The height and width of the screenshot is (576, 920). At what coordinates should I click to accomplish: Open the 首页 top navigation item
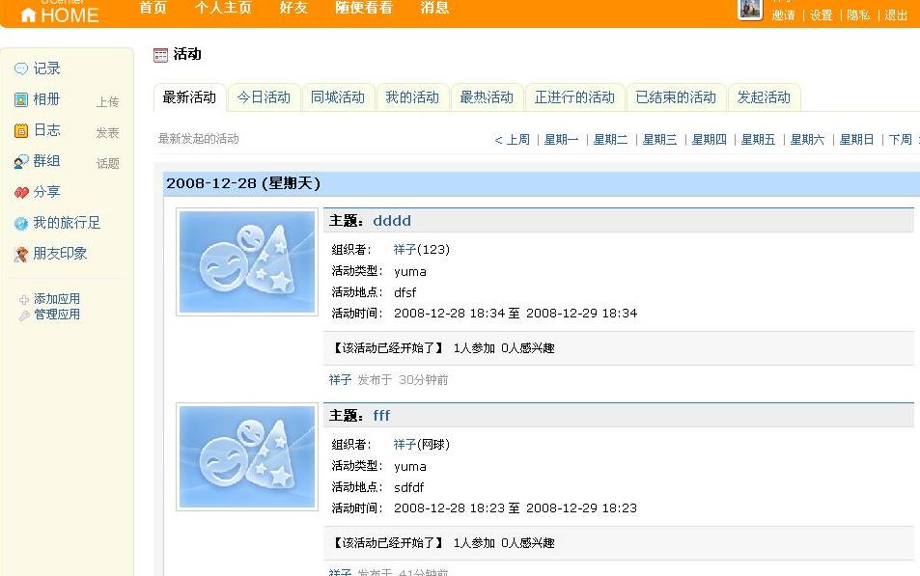click(x=153, y=8)
